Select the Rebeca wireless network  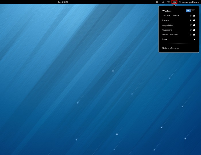click(x=166, y=20)
